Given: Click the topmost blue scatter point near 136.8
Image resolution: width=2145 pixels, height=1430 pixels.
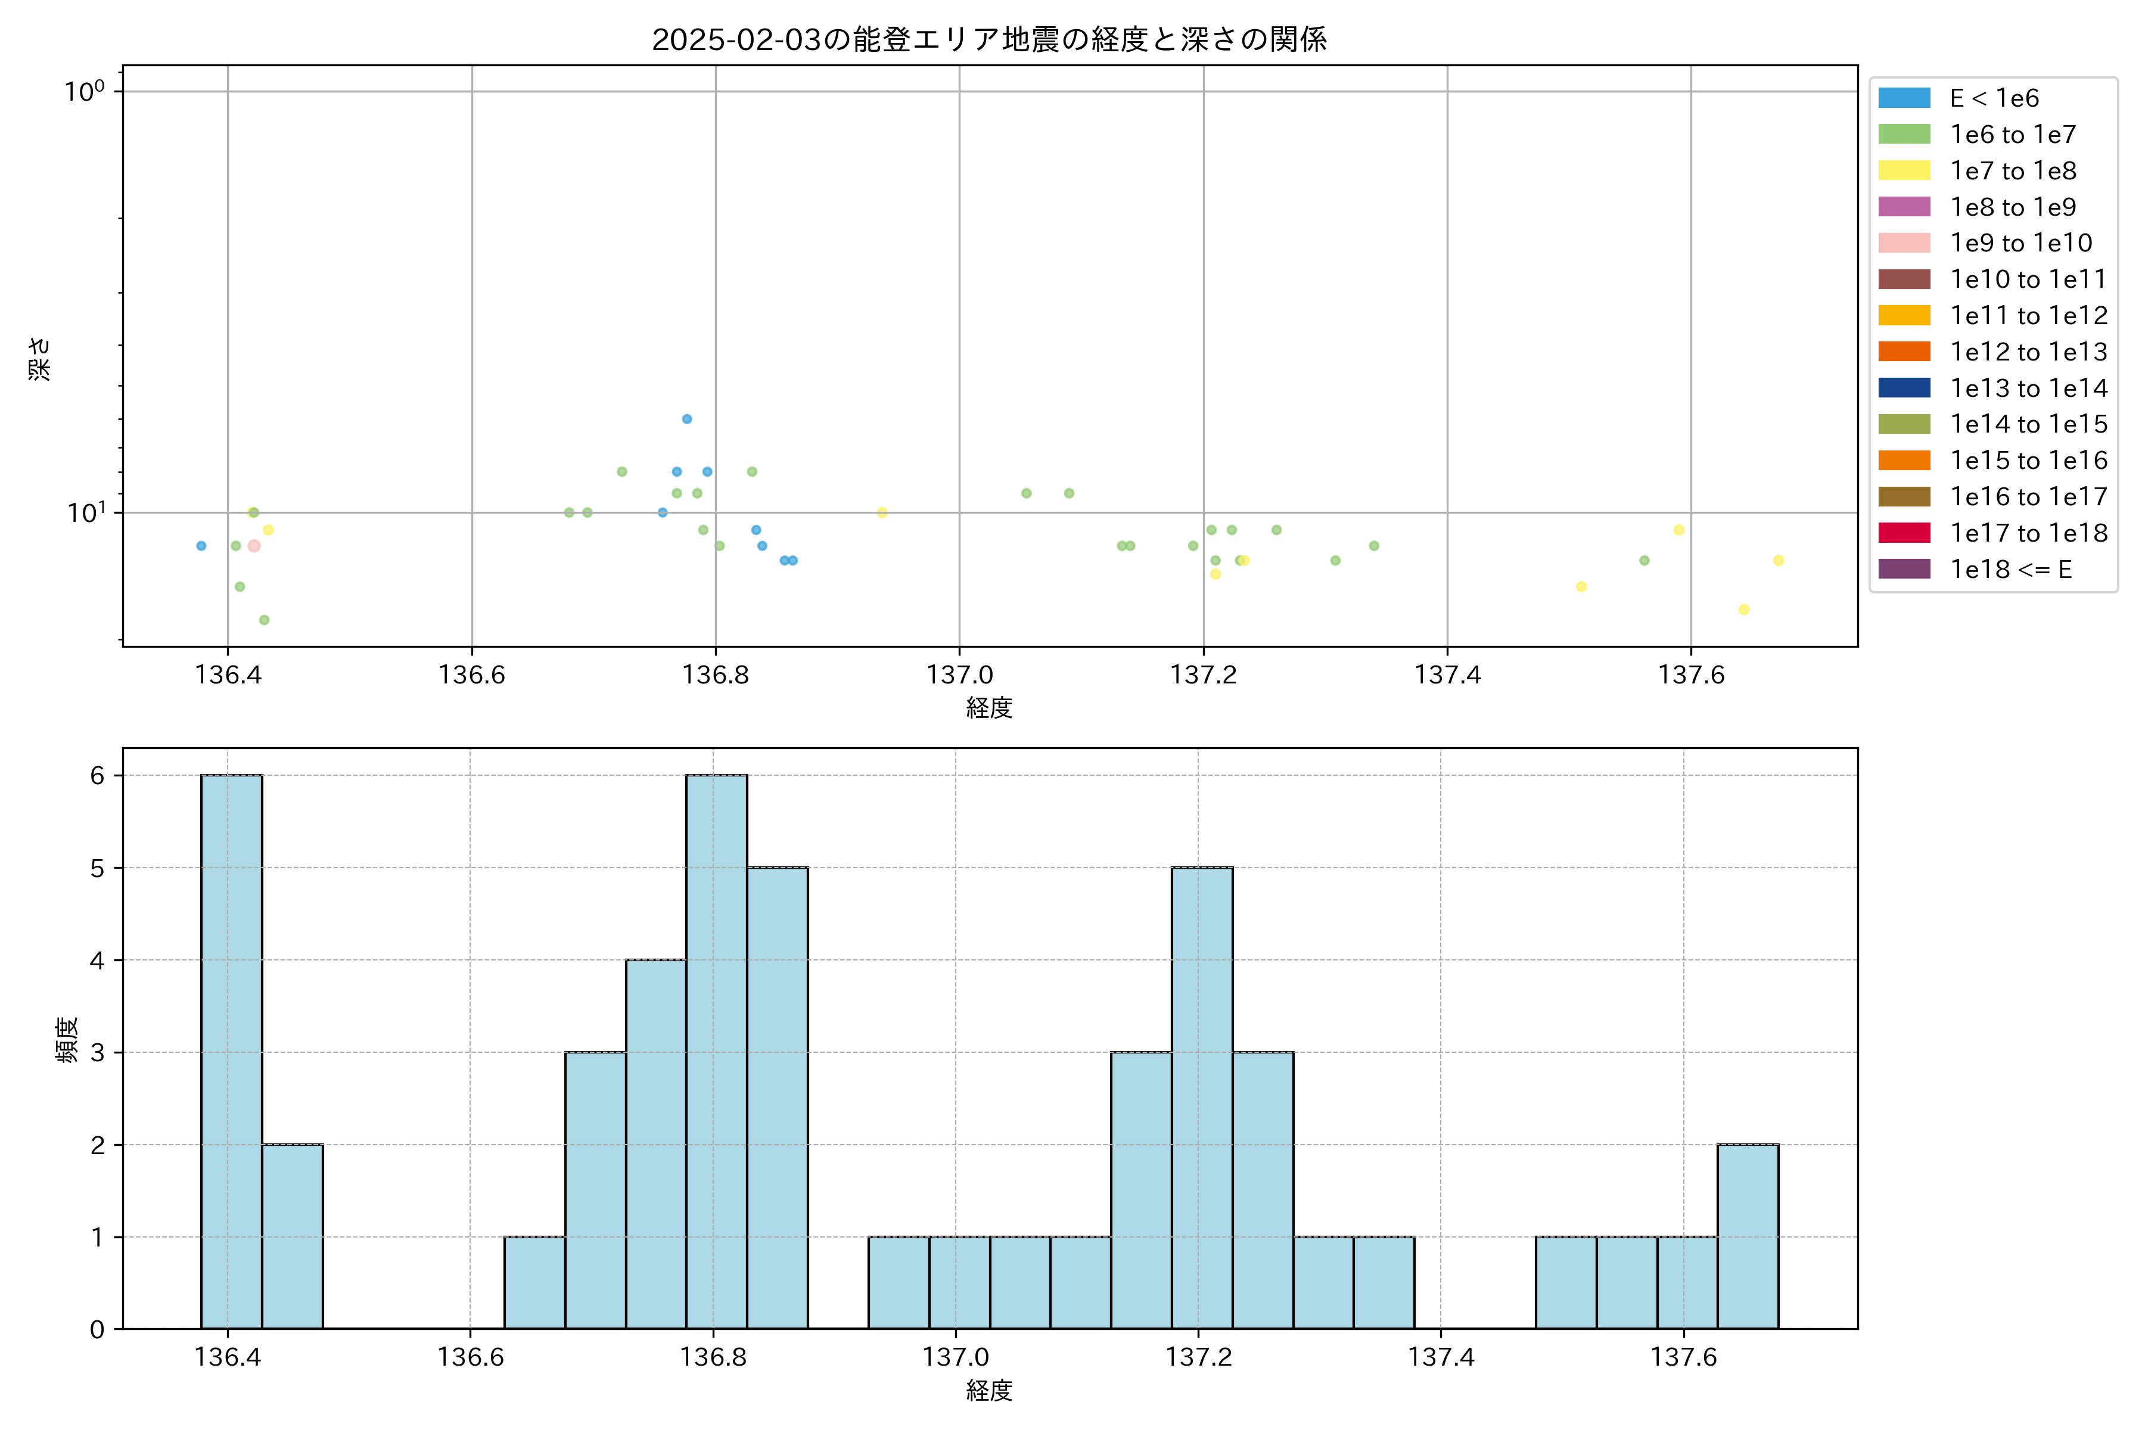Looking at the screenshot, I should (687, 419).
